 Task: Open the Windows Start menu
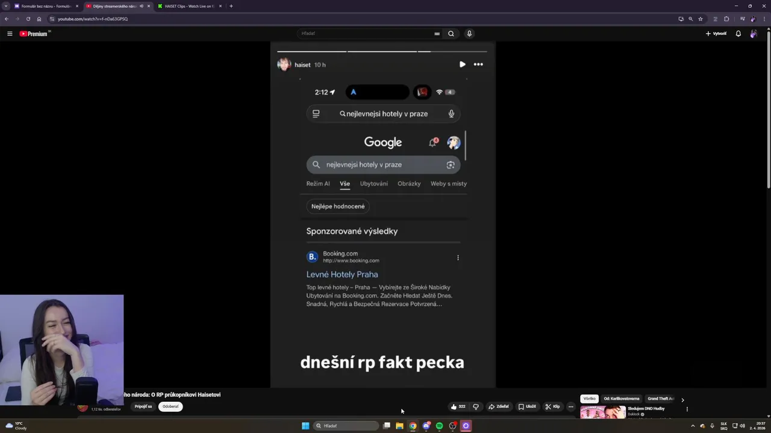click(305, 426)
